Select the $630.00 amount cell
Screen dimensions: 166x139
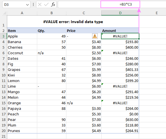coord(120,120)
